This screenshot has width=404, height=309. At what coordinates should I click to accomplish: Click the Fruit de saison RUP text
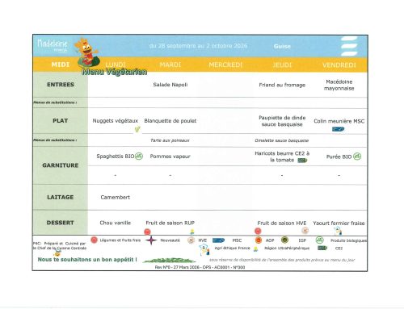170,223
